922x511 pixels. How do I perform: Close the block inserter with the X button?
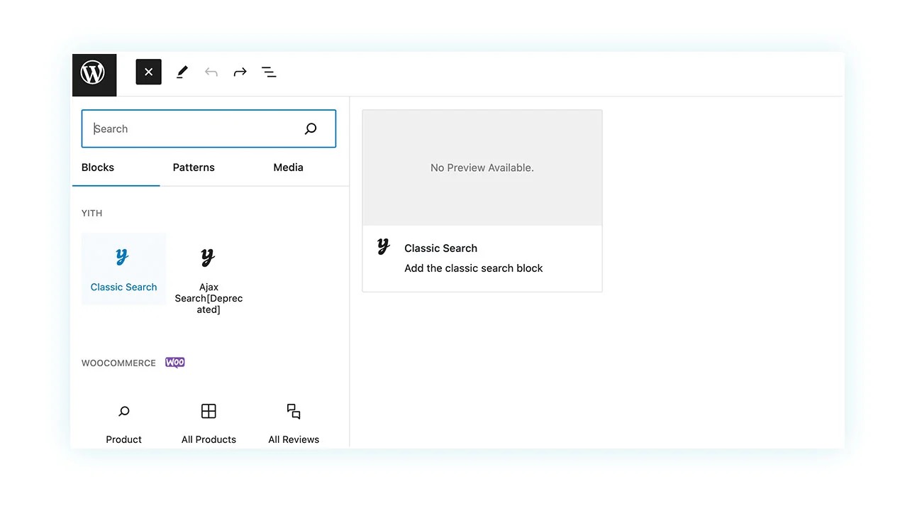click(148, 72)
